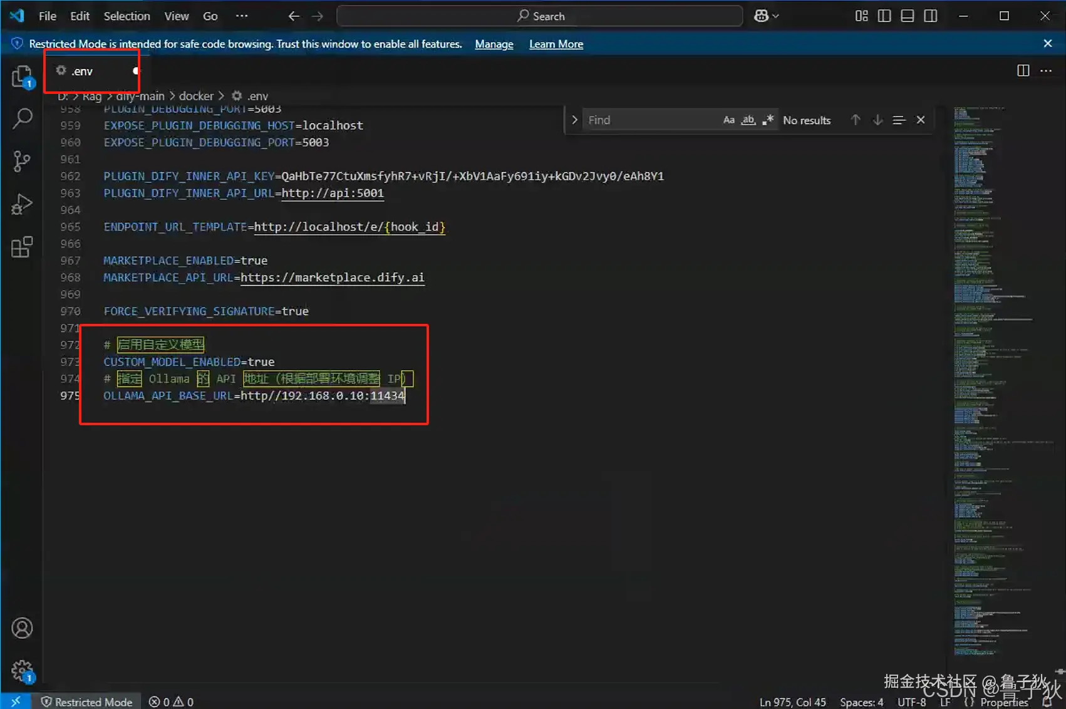Open the Copilot dropdown chevron
Image resolution: width=1066 pixels, height=709 pixels.
(x=775, y=16)
